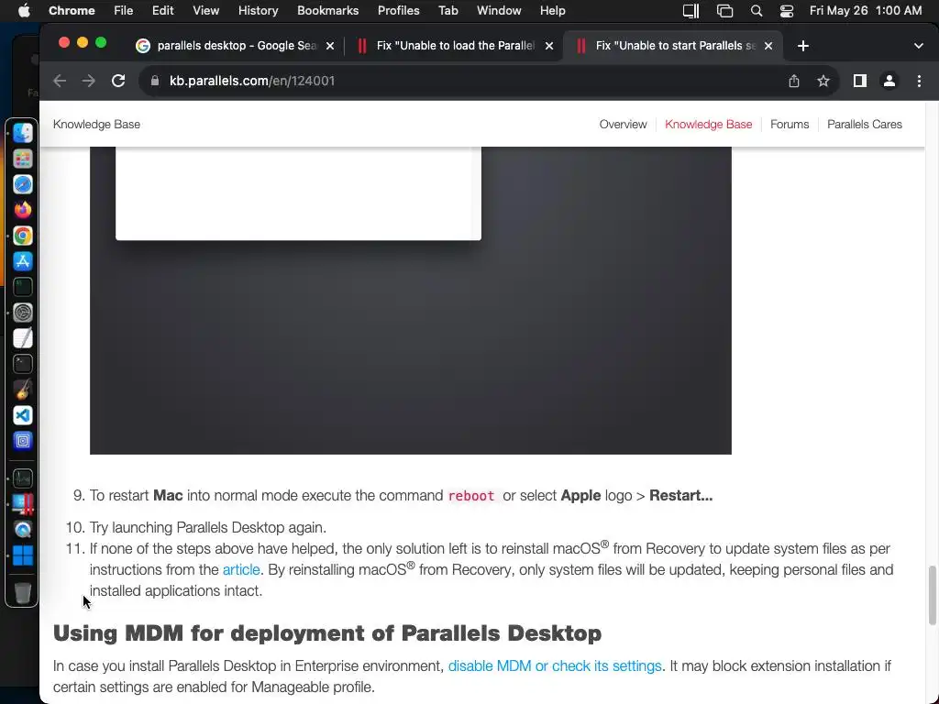Open 'disable MDM or check its settings' link
This screenshot has height=704, width=939.
555,665
